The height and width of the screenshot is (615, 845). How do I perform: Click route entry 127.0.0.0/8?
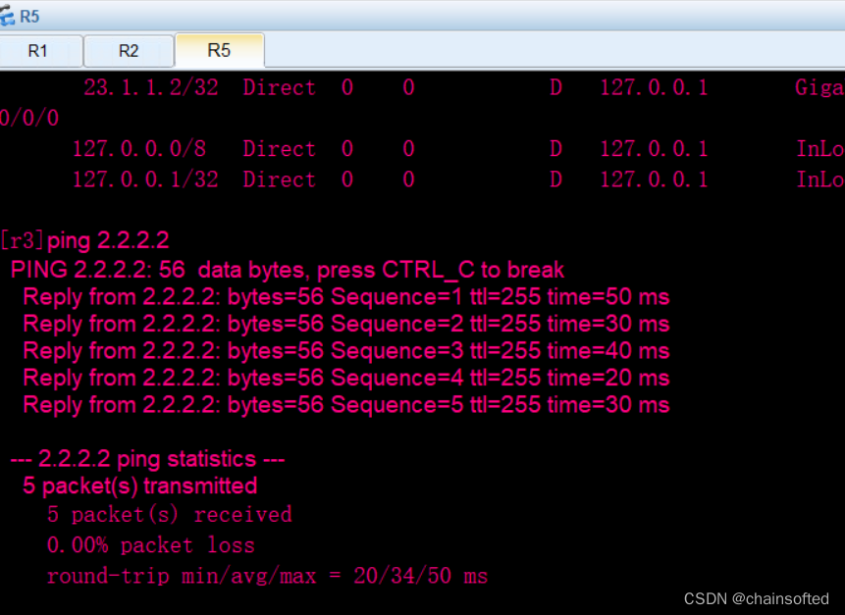tap(139, 149)
